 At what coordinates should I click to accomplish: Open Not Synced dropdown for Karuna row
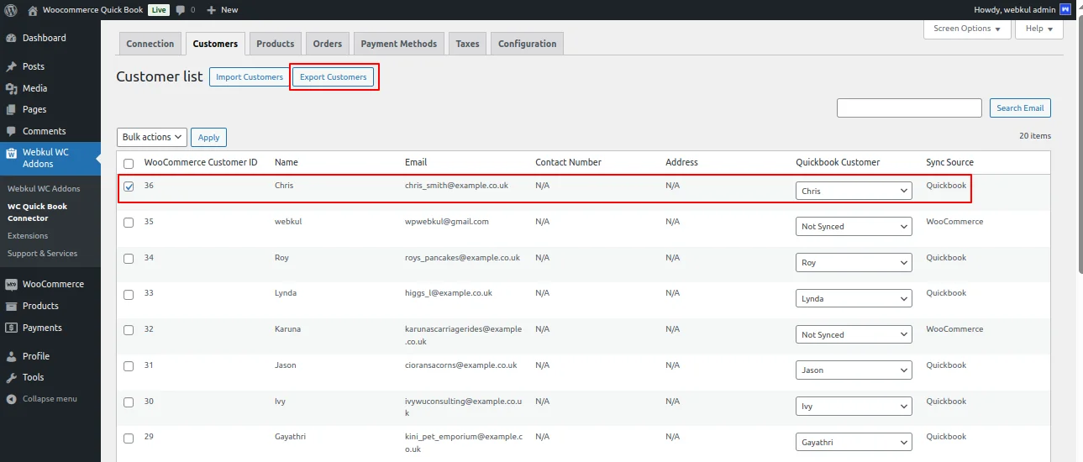854,334
